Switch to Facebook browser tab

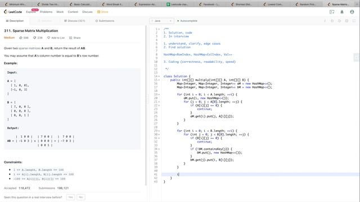[x=210, y=4]
